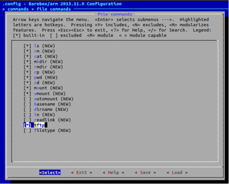Screen dimensions: 229x184
Task: Open the < Help > button
Action: 113,172
